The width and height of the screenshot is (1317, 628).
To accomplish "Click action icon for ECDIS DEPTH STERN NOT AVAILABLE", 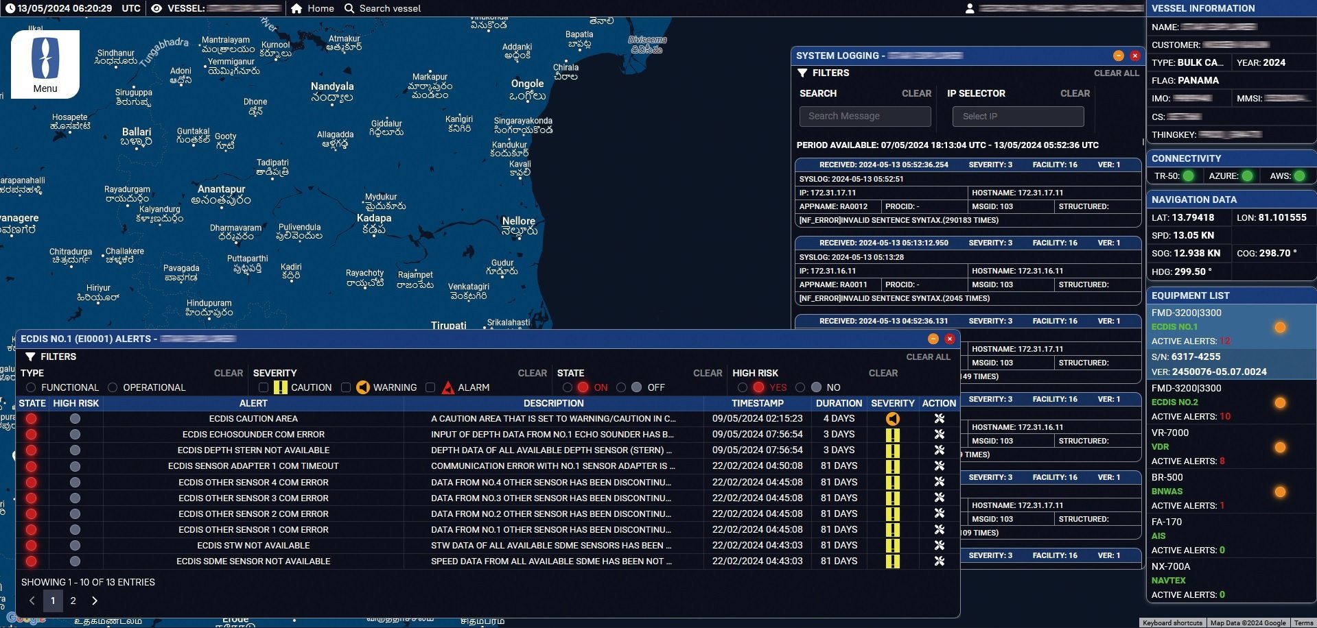I will 940,450.
